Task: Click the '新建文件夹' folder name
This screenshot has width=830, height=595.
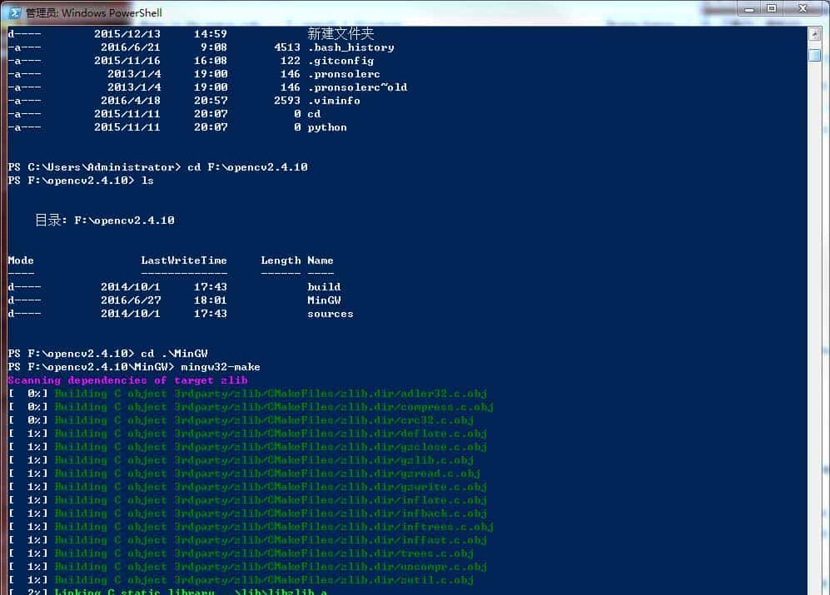Action: coord(340,33)
